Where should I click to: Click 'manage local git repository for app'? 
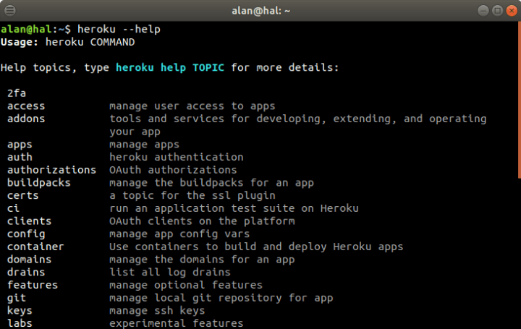221,298
